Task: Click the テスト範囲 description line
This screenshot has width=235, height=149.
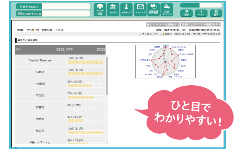Action: [180, 34]
